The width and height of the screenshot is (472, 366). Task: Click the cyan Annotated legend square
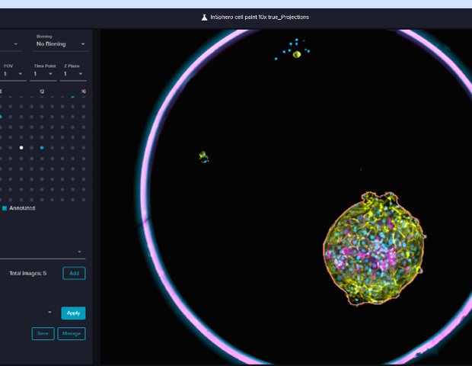coord(5,208)
